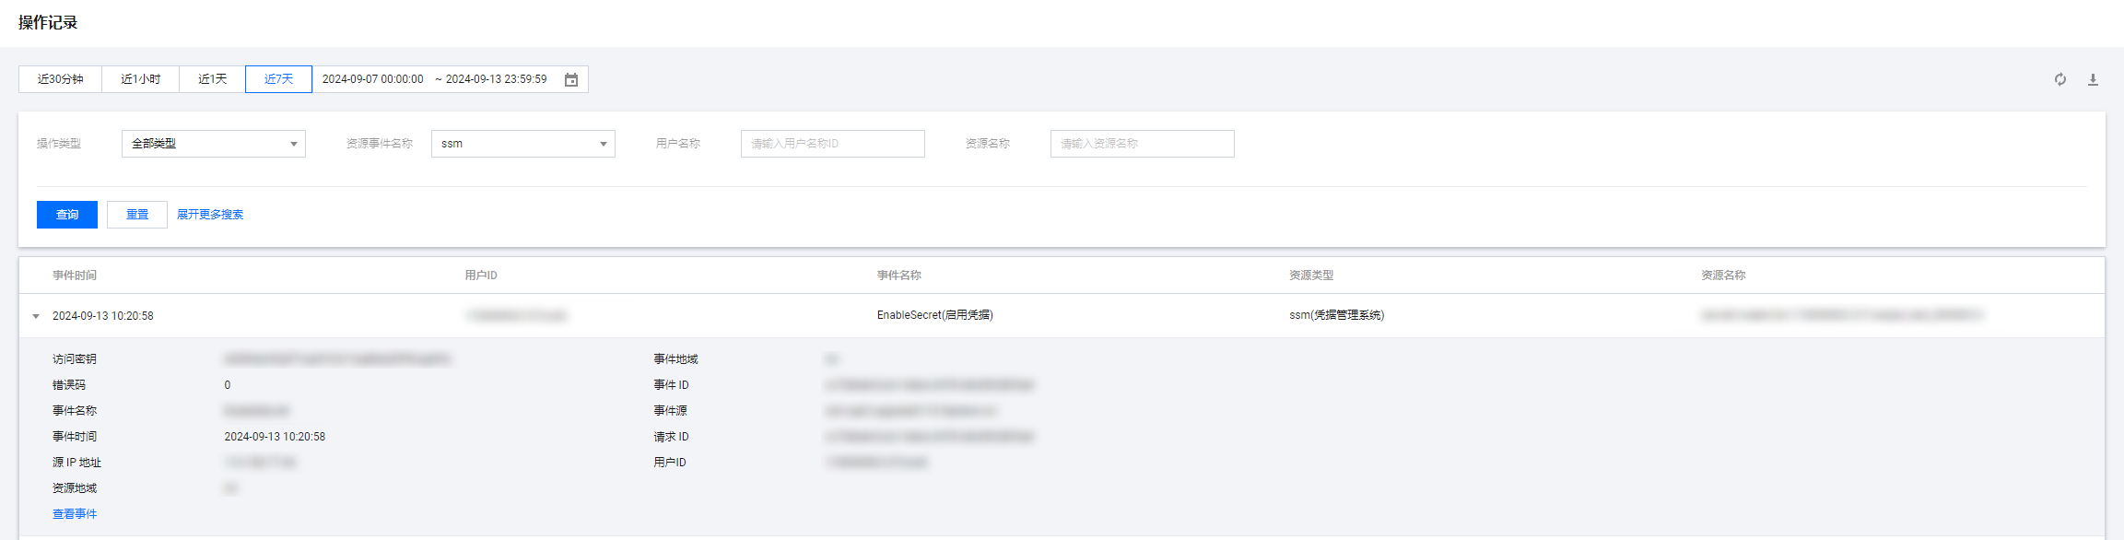2124x540 pixels.
Task: Click the 事件时间 column header
Action: [x=75, y=276]
